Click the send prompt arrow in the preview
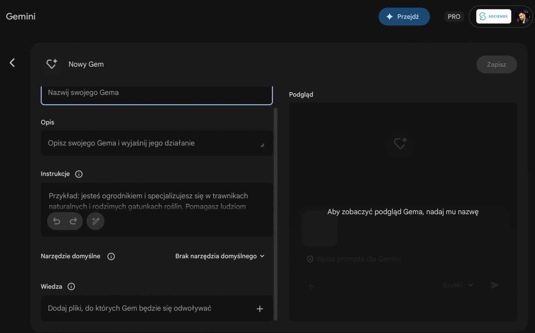The width and height of the screenshot is (535, 333). click(495, 285)
